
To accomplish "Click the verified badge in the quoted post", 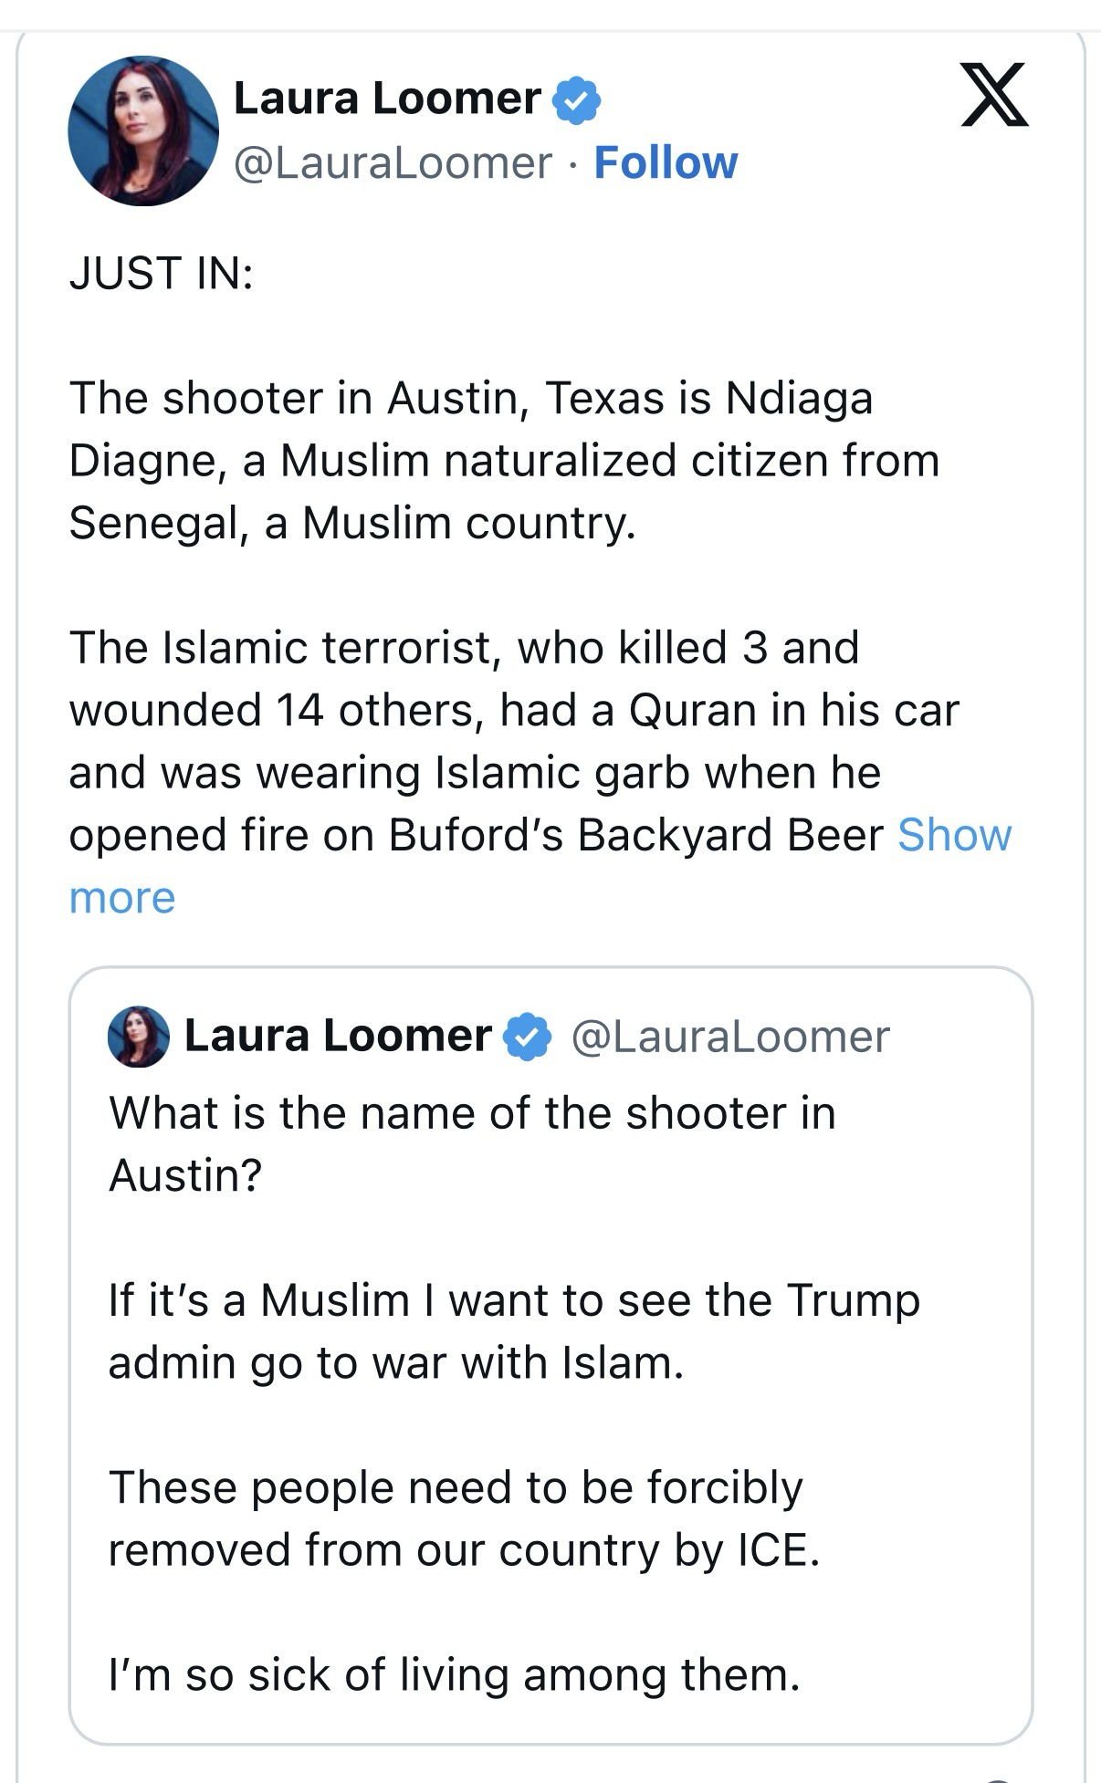I will pos(527,1037).
